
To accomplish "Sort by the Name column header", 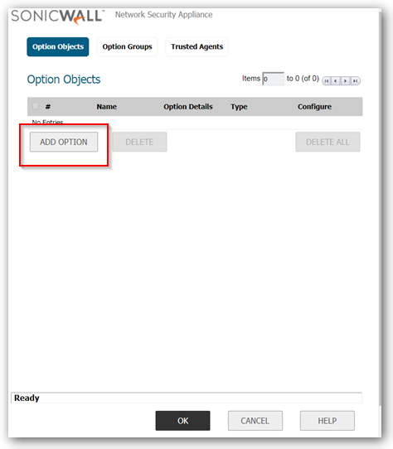I will pyautogui.click(x=107, y=107).
